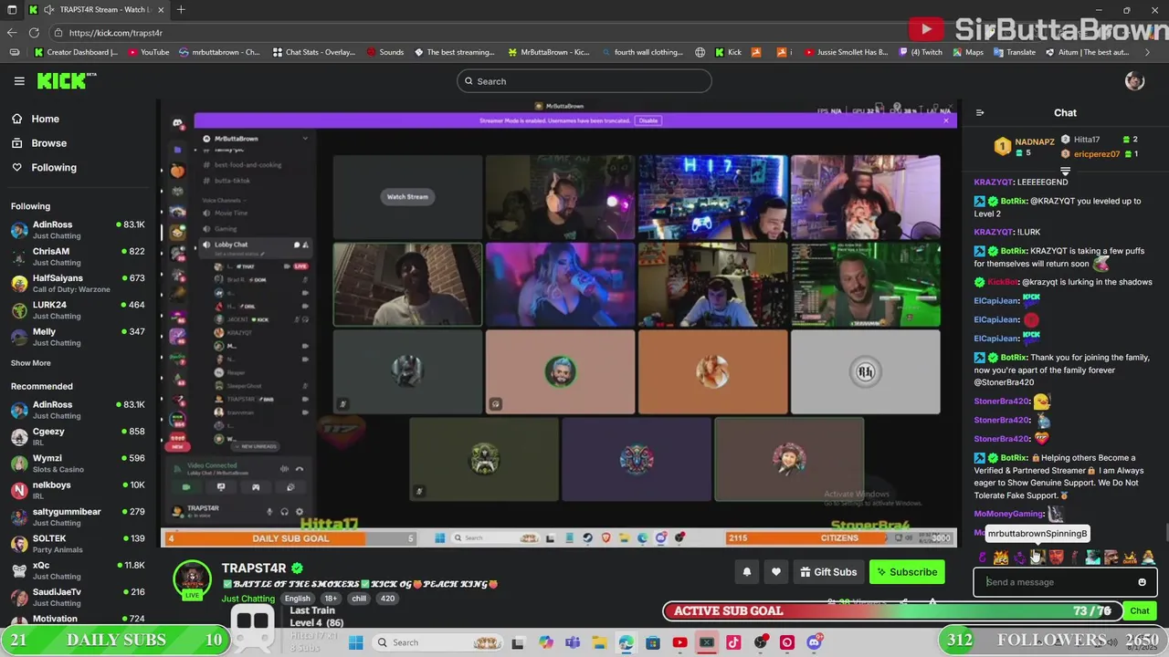Click the Just Chatting category link
Screen dimensions: 1169x657
point(247,599)
